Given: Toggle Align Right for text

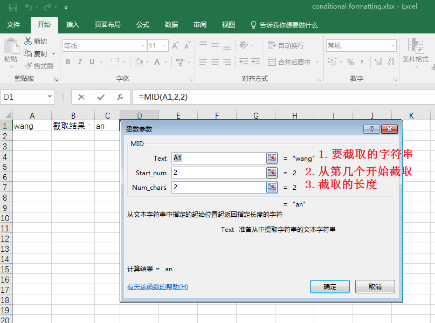Looking at the screenshot, I should click(227, 62).
